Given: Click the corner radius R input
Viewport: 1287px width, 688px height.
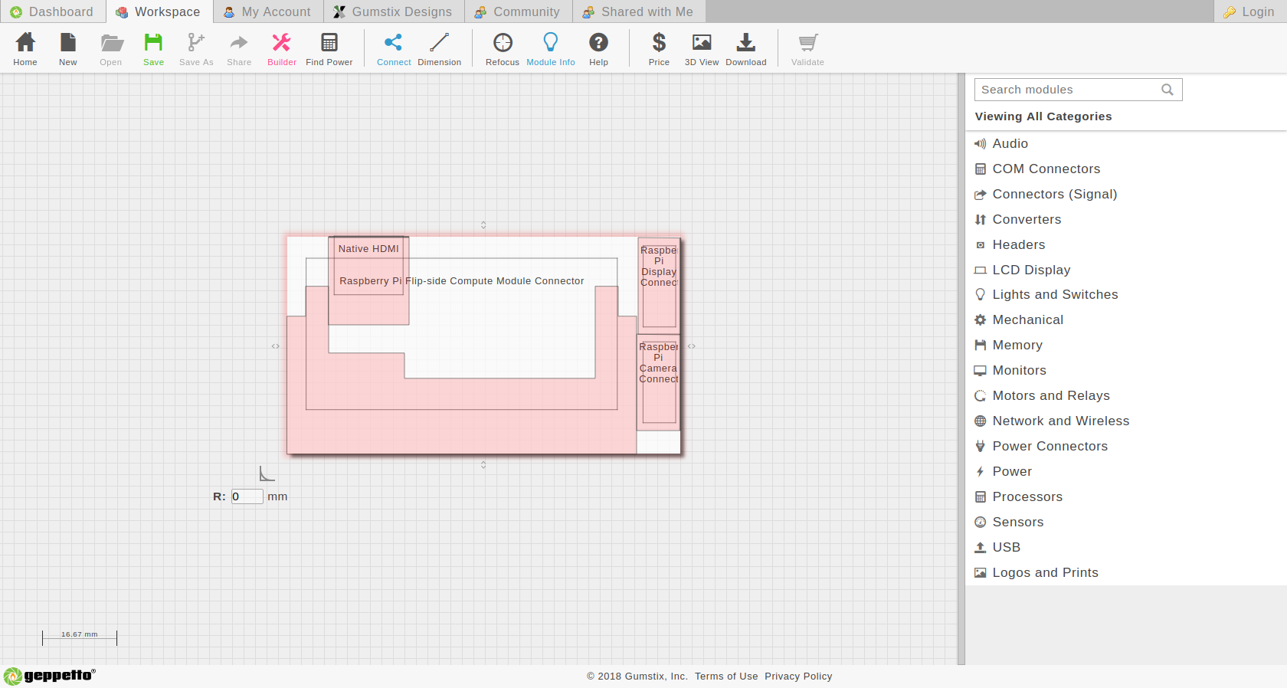Looking at the screenshot, I should point(247,496).
